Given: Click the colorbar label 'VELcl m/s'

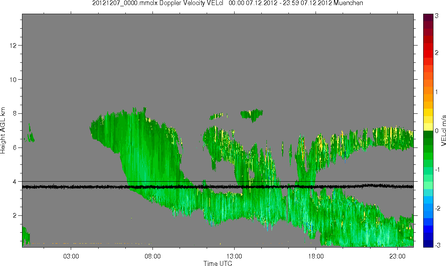Looking at the screenshot, I should coord(443,131).
